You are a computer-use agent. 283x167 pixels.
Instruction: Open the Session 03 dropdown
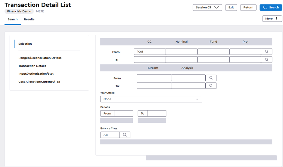(x=207, y=7)
